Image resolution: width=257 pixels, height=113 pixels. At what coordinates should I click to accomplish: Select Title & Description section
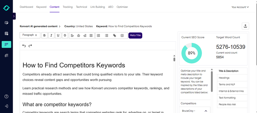click(x=228, y=71)
